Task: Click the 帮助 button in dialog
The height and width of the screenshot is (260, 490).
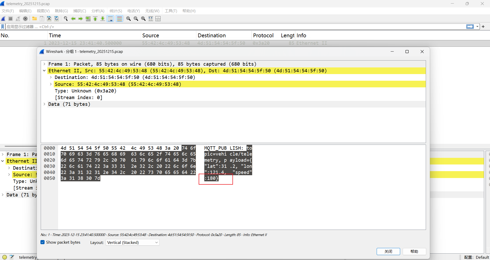Action: [414, 251]
